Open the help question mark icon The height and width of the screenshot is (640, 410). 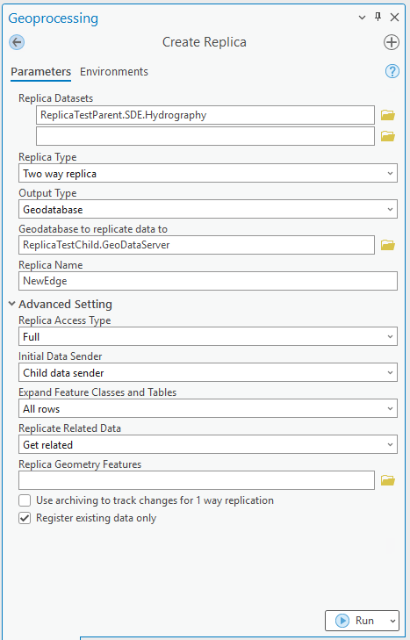tap(392, 71)
